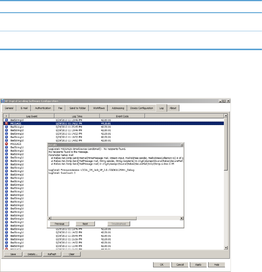Image resolution: width=262 pixels, height=272 pixels.
Task: Click info icon of first BadStringId row
Action: (6, 120)
